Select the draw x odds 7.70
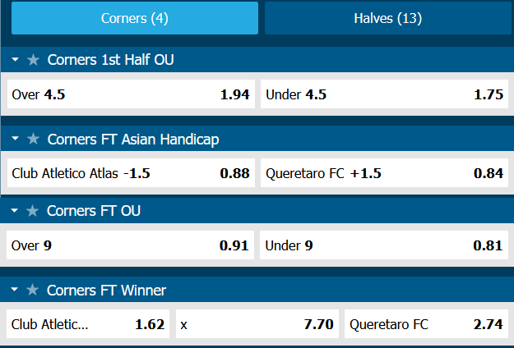This screenshot has width=514, height=348. pyautogui.click(x=257, y=324)
